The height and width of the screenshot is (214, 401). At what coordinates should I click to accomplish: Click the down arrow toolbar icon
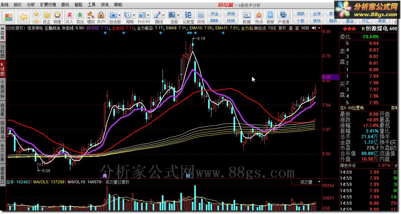point(37,21)
